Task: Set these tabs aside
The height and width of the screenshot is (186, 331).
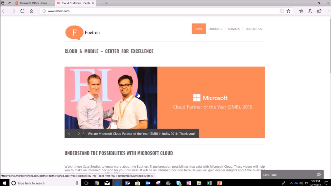Action: [x=10, y=3]
